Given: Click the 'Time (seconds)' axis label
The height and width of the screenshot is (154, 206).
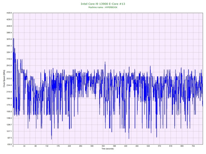Looking at the screenshot, I should [108, 148].
